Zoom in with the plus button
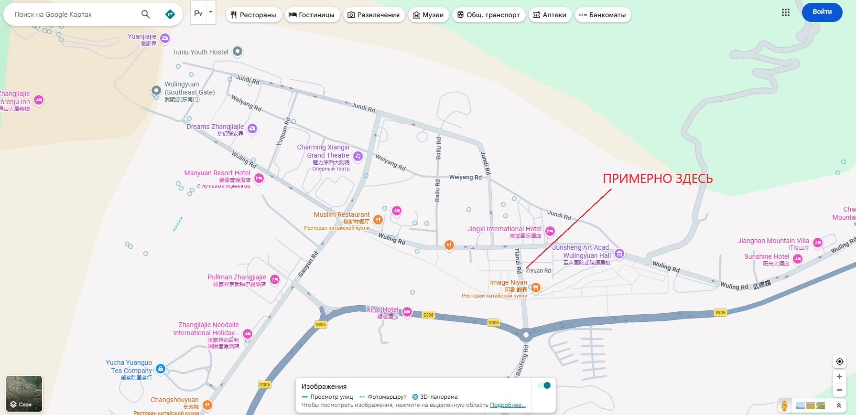856x415 pixels. pyautogui.click(x=839, y=377)
